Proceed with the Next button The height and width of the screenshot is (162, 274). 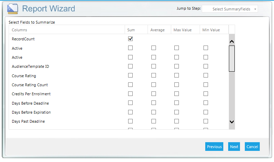[234, 147]
